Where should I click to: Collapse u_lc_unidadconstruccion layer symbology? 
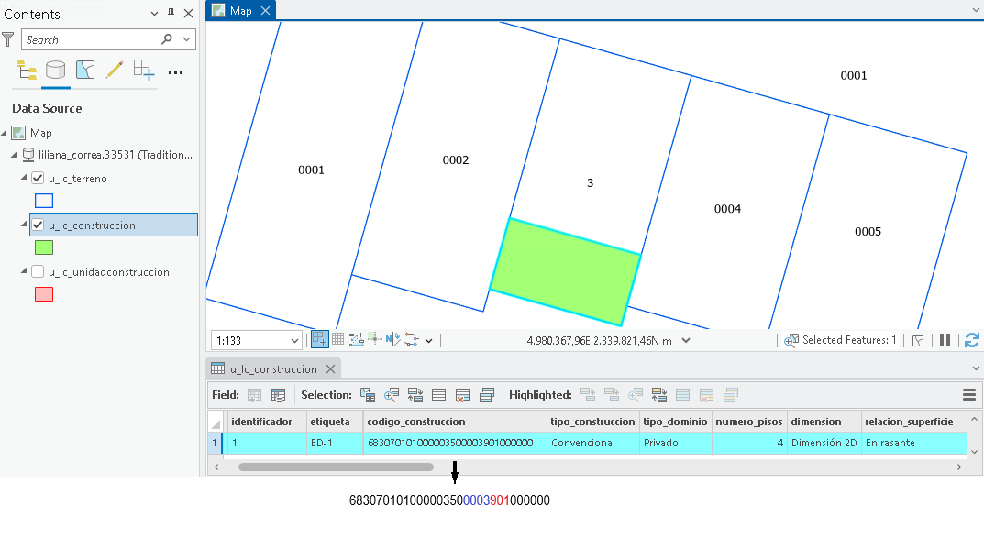tap(24, 271)
